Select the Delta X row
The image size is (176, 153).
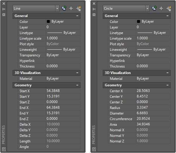tap(49, 124)
